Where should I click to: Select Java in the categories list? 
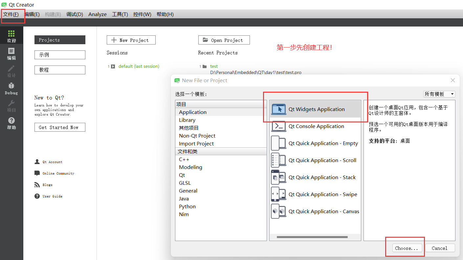[x=221, y=199]
